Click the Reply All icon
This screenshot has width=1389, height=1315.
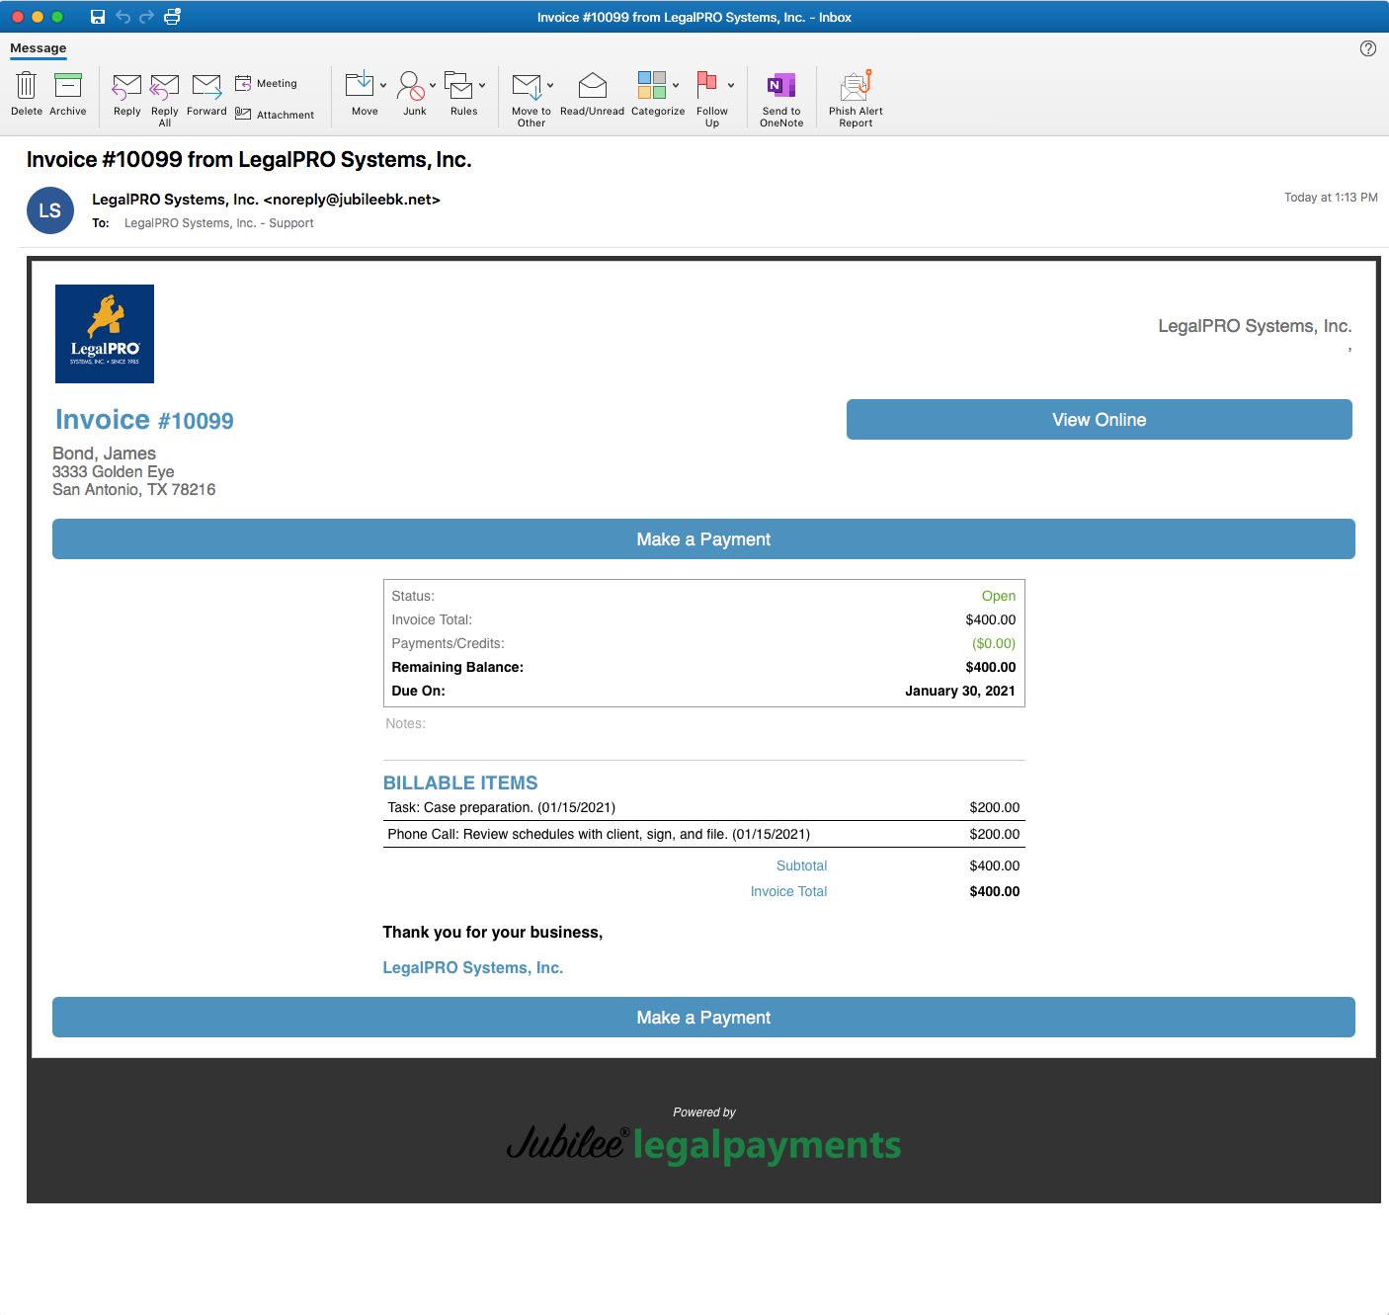coord(165,87)
